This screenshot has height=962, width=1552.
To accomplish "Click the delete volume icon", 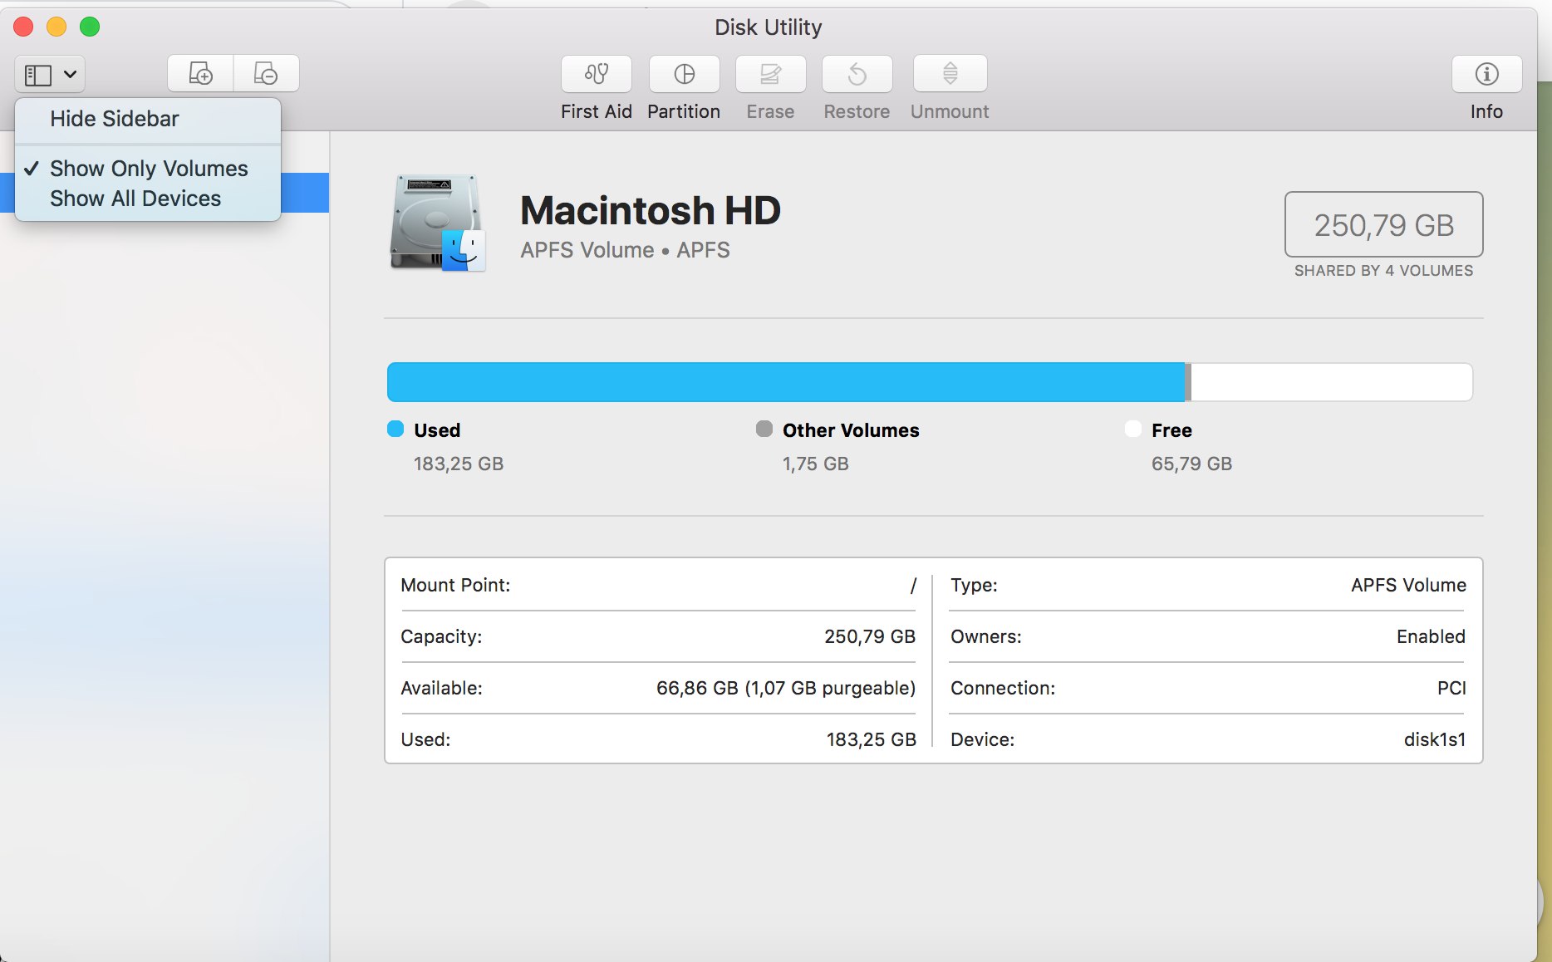I will pyautogui.click(x=266, y=74).
